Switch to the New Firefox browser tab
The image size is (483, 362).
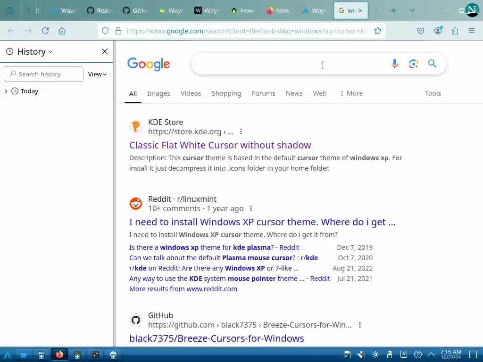(x=278, y=11)
